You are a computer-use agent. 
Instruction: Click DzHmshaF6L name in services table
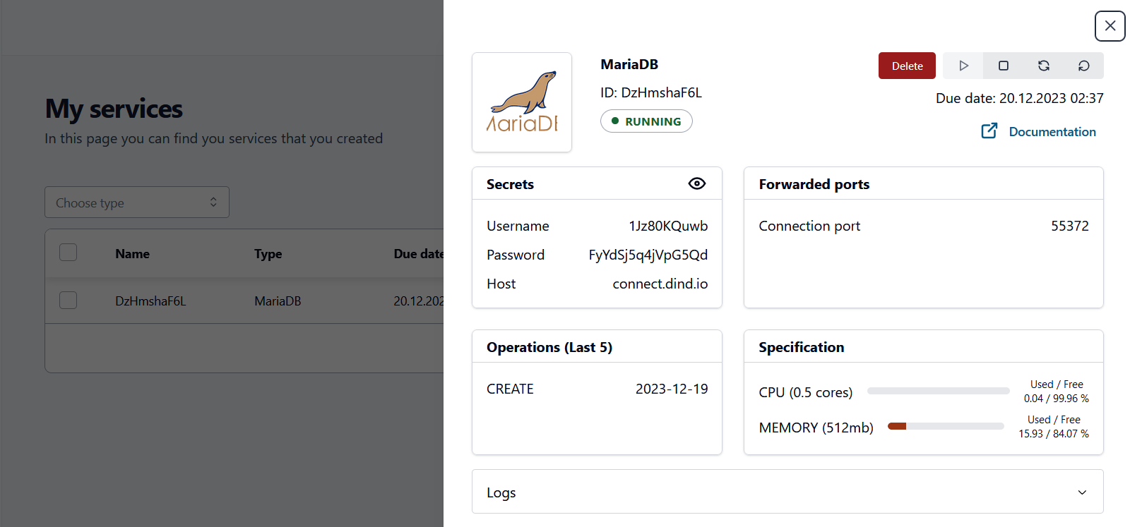pos(150,301)
